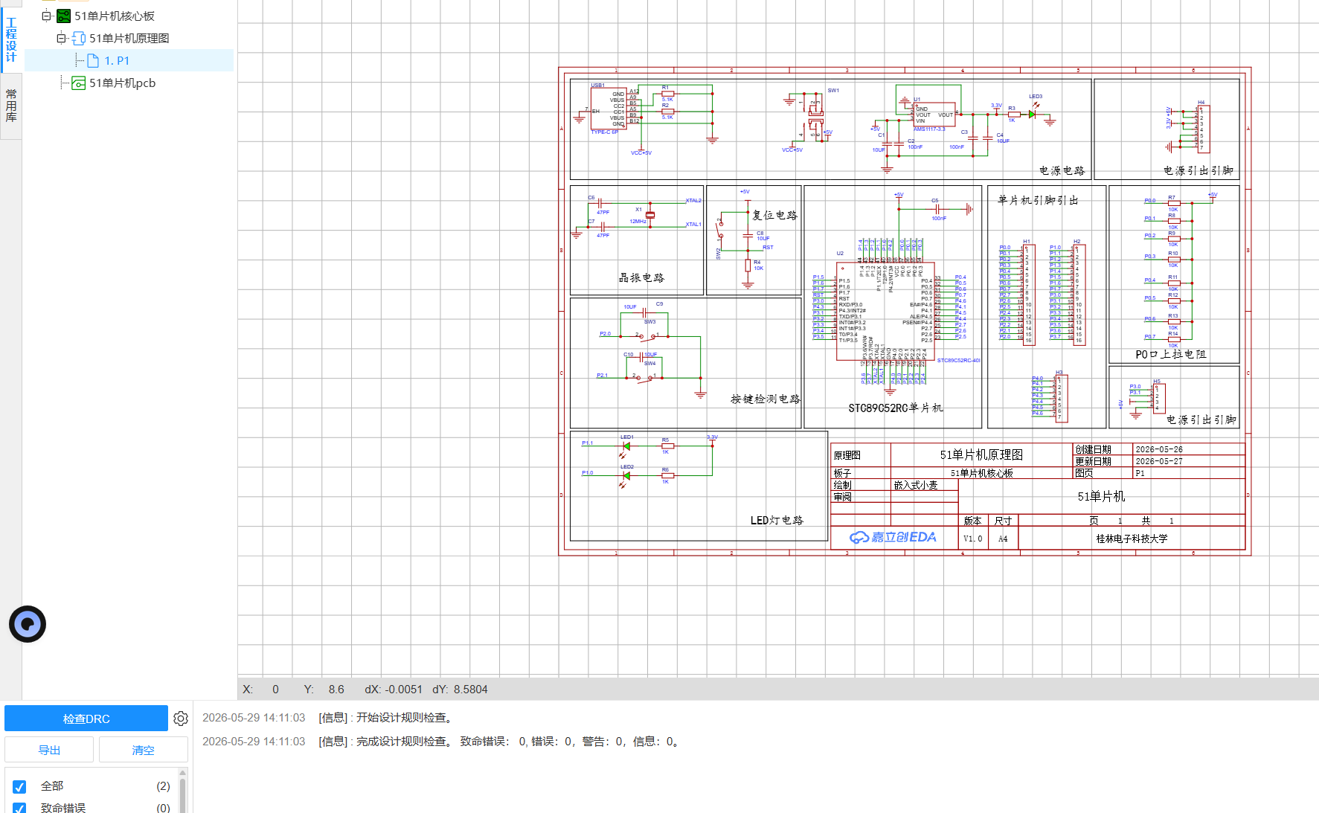1319x813 pixels.
Task: Click the 51单片机核心板 tree label
Action: point(115,16)
